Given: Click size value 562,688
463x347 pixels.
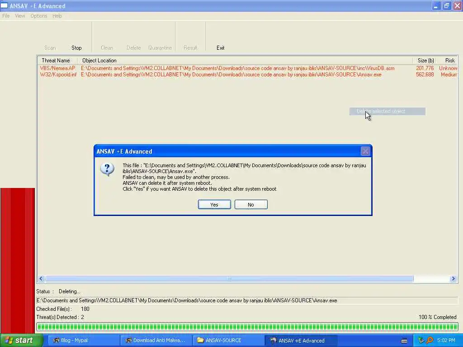Looking at the screenshot, I should click(x=425, y=75).
